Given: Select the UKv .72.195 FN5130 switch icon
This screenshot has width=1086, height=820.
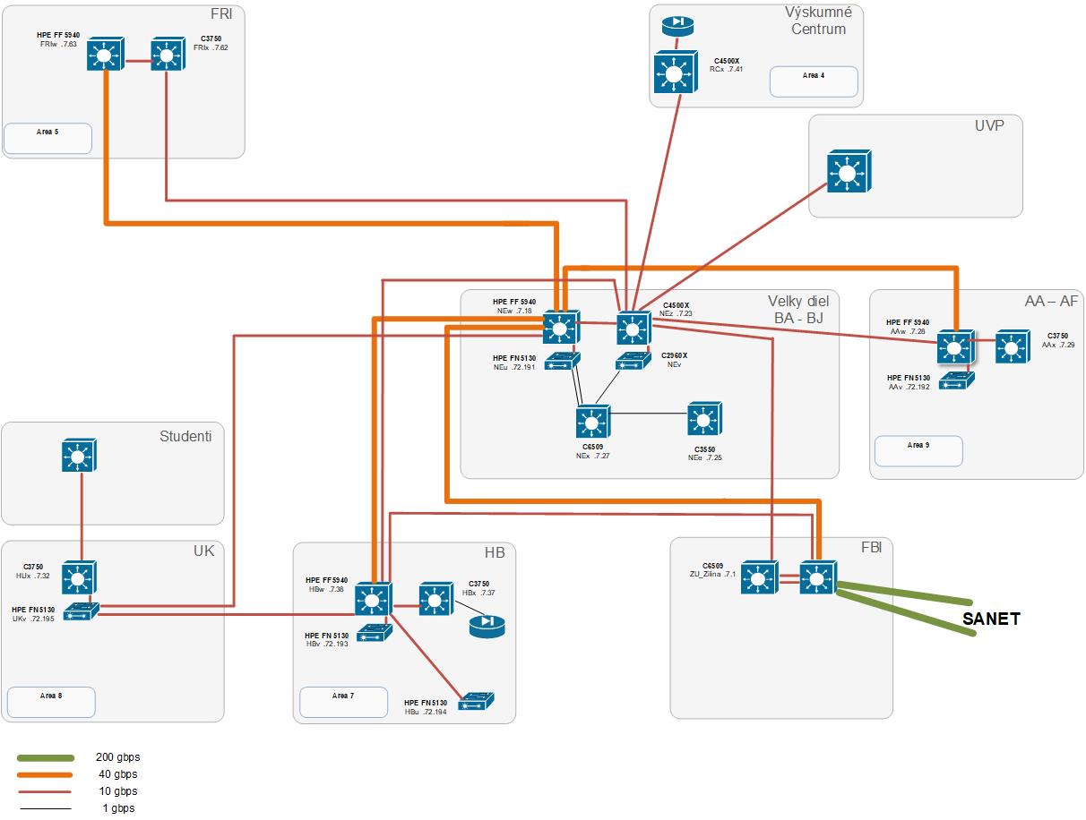Looking at the screenshot, I should click(81, 611).
